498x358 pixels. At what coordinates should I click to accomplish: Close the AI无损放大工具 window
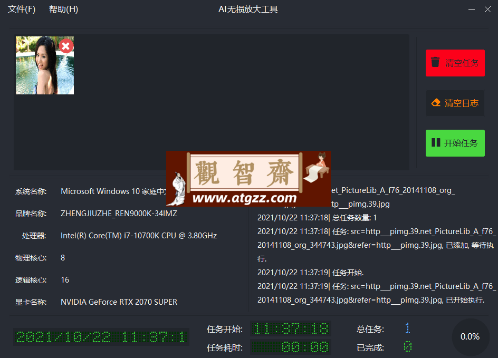click(487, 9)
